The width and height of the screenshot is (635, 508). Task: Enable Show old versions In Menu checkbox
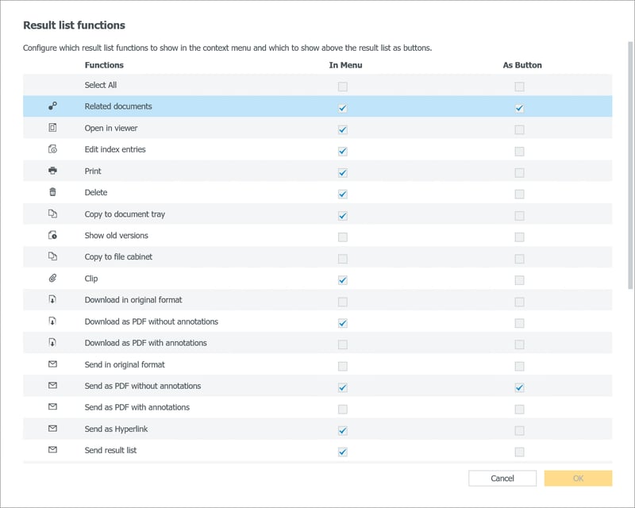[343, 237]
